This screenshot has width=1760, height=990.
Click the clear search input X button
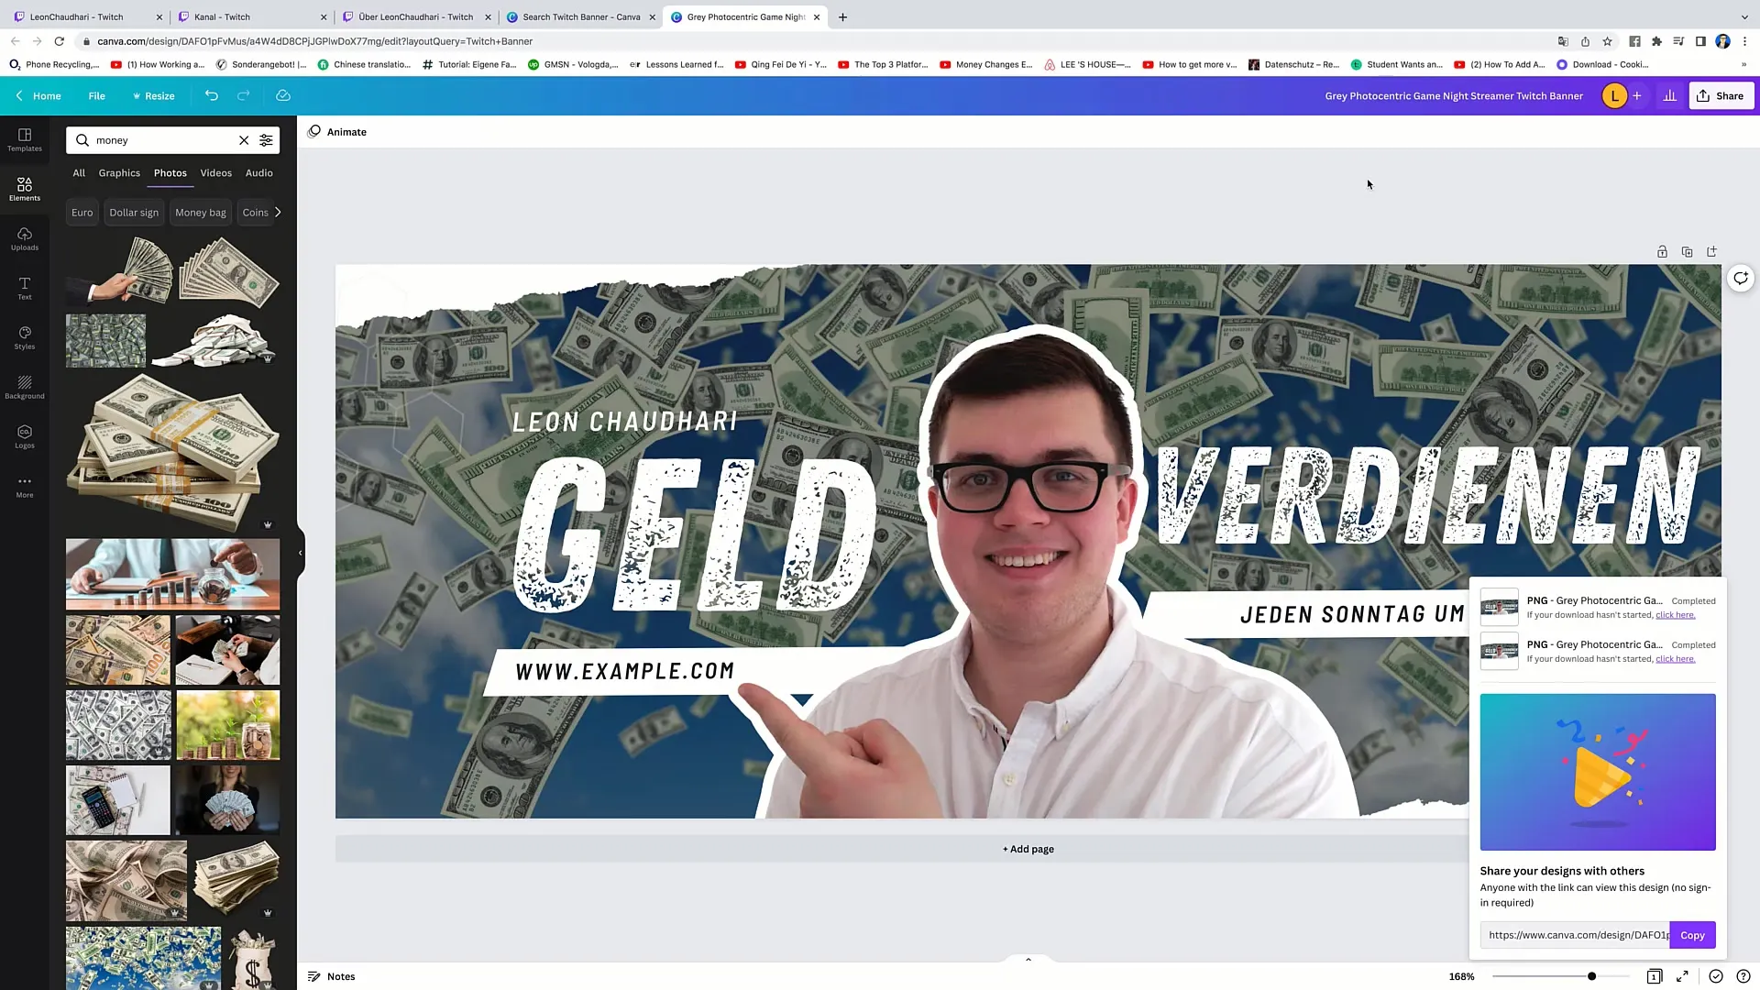[x=243, y=140]
